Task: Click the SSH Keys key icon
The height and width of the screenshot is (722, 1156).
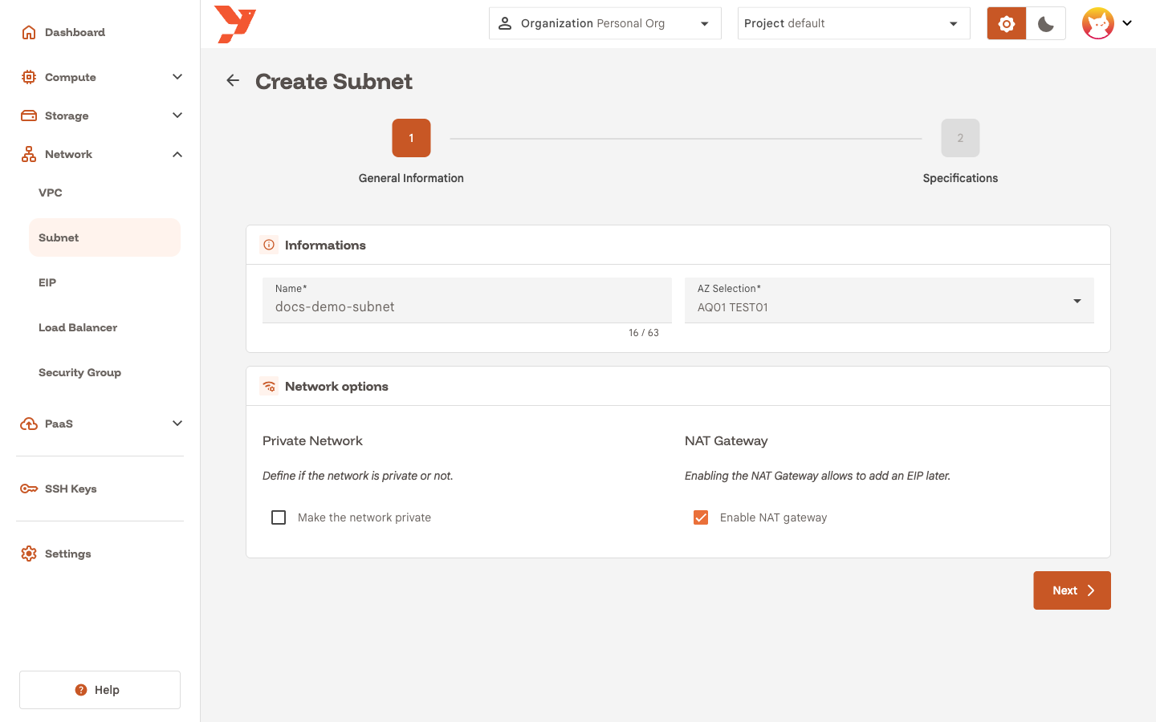Action: click(x=29, y=489)
